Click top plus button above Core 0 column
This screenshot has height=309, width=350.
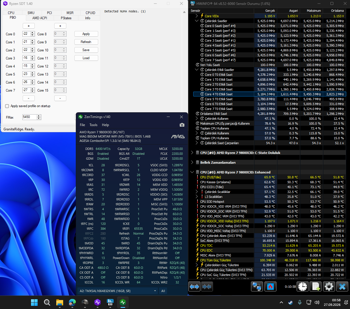coord(29,26)
